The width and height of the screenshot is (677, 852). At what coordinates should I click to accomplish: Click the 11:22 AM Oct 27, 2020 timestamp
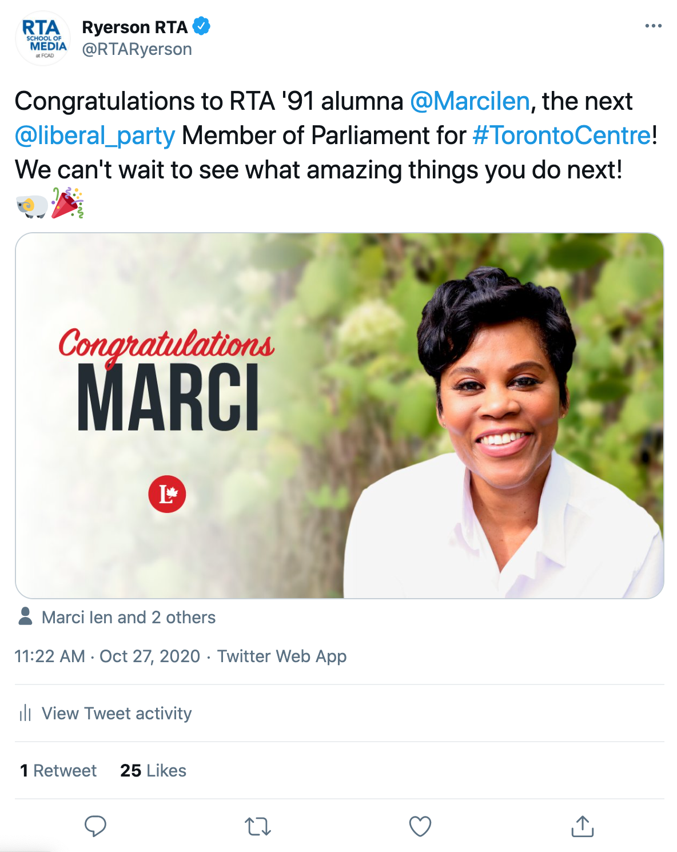click(x=107, y=656)
